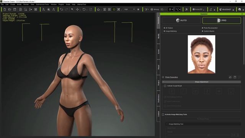Activate the Scale tool icon
The image size is (245, 138).
(91, 10)
